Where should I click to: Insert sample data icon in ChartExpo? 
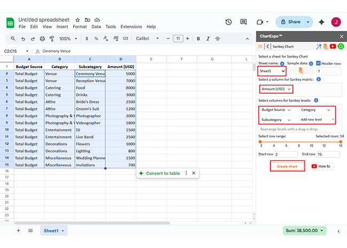(301, 70)
